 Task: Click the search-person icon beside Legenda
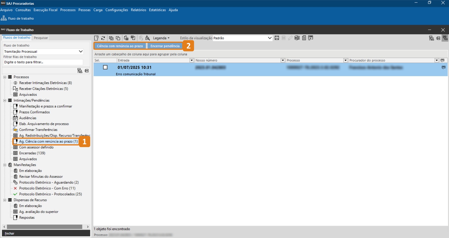(x=147, y=38)
